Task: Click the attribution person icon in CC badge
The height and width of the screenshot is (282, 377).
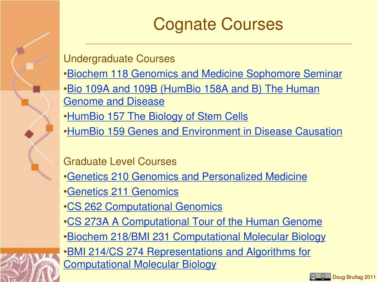Action: tap(323, 276)
